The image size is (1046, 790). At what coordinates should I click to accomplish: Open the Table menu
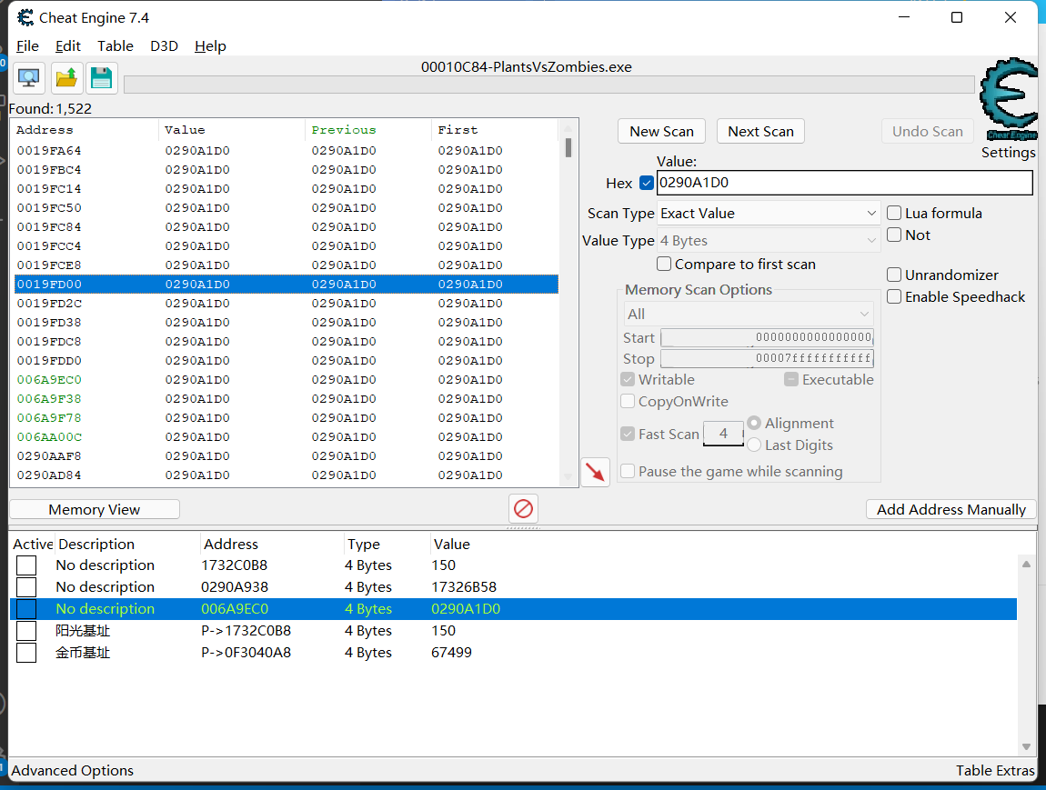(x=116, y=46)
